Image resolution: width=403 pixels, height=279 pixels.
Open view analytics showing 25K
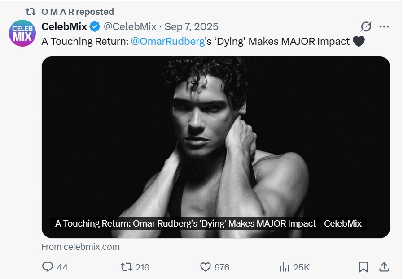(x=285, y=267)
